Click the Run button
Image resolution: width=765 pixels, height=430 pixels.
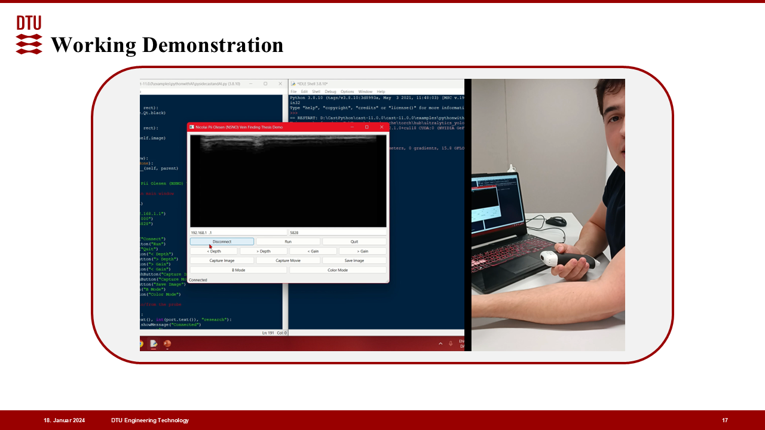[x=288, y=242]
